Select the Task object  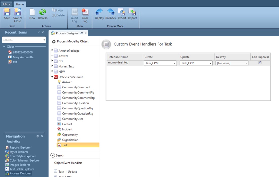pos(78,145)
